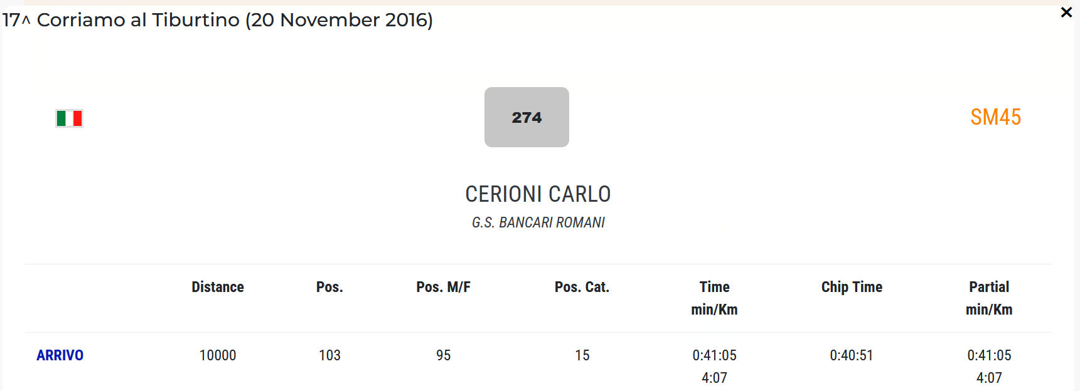Click the runner name CERIONI CARLO

click(x=538, y=194)
